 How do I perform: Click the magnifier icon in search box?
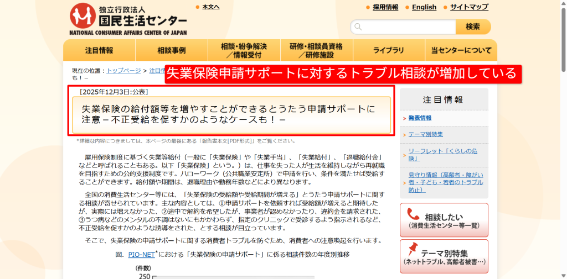point(358,27)
